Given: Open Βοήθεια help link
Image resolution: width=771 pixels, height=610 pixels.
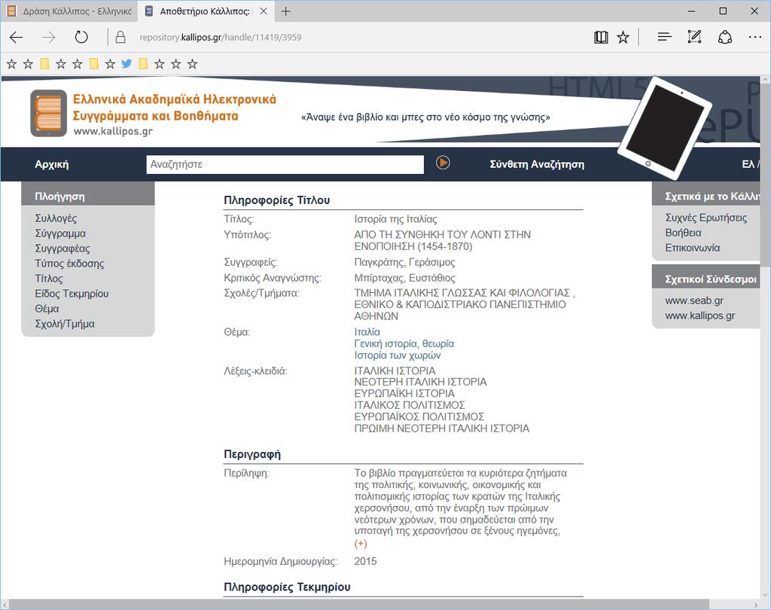Looking at the screenshot, I should (x=683, y=233).
